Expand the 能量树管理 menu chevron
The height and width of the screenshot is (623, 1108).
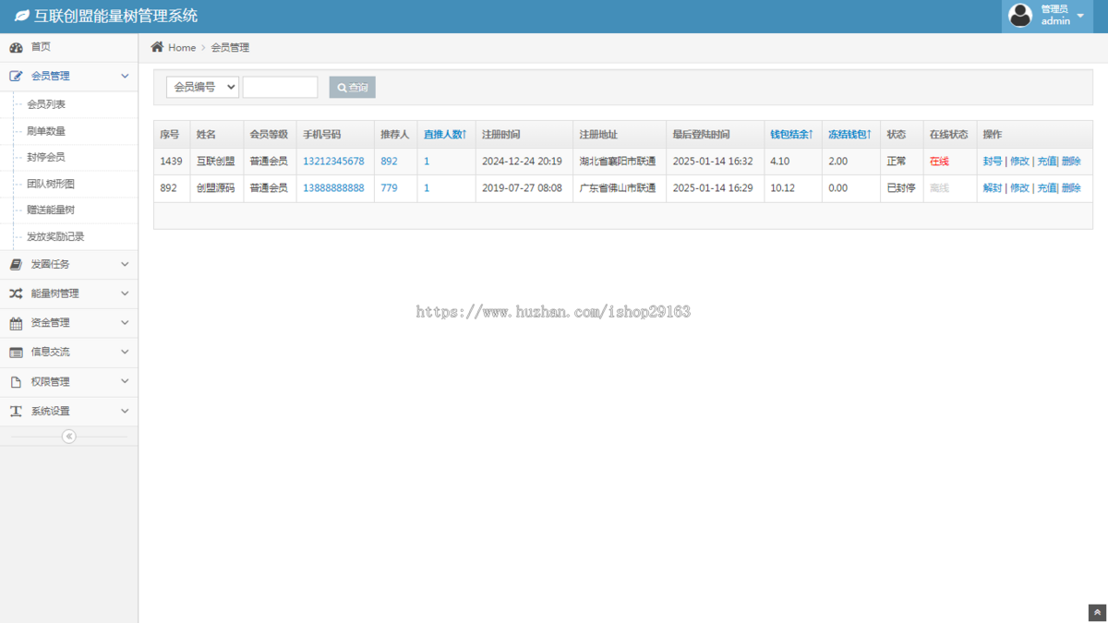coord(125,294)
